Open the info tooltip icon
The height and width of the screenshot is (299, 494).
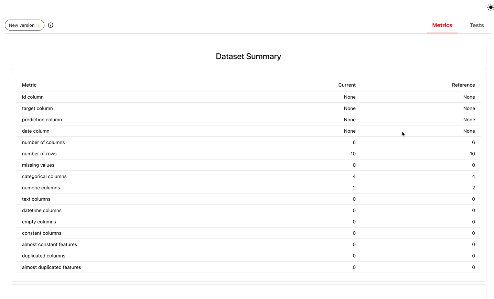[51, 25]
